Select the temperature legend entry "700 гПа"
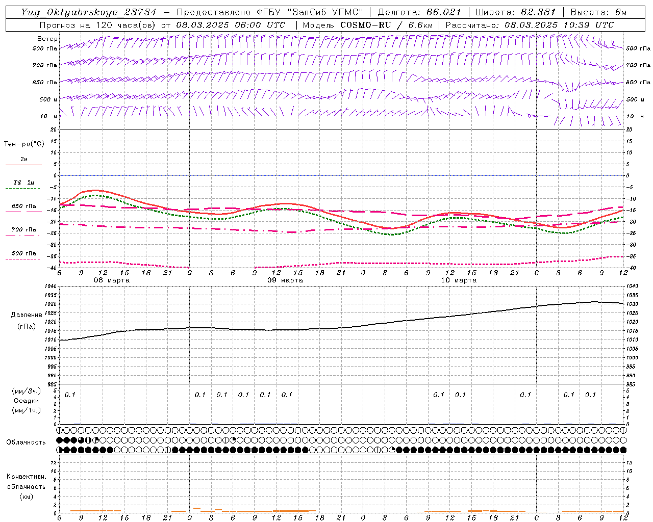653x522 pixels. pyautogui.click(x=24, y=229)
